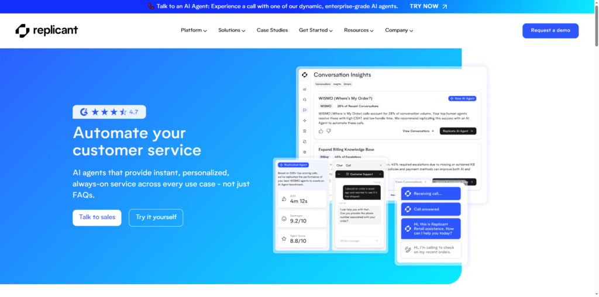The height and width of the screenshot is (297, 599).
Task: Expand the Get Started menu
Action: (x=315, y=30)
